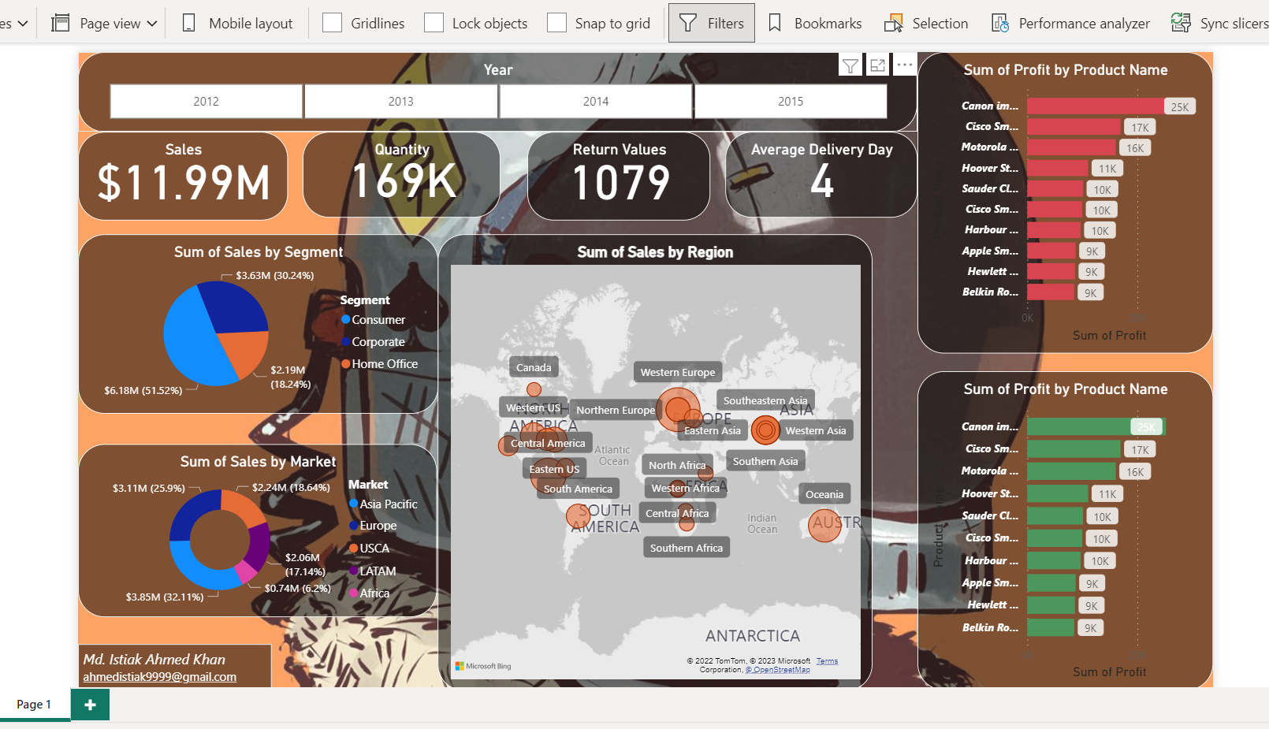Add a new page with plus button
Viewport: 1269px width, 729px height.
[x=91, y=705]
